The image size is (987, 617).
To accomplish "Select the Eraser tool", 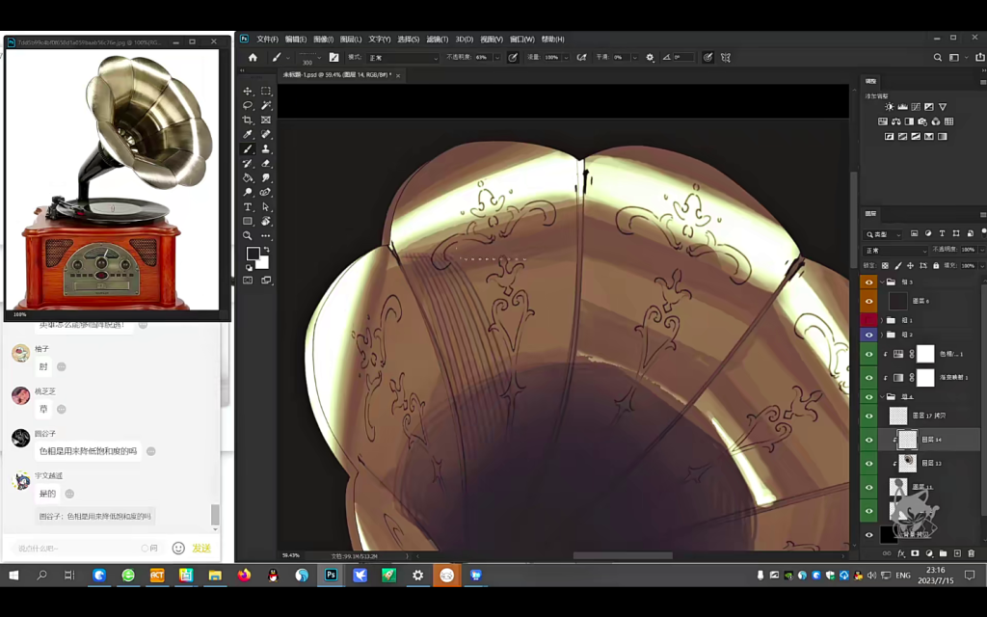I will [266, 164].
